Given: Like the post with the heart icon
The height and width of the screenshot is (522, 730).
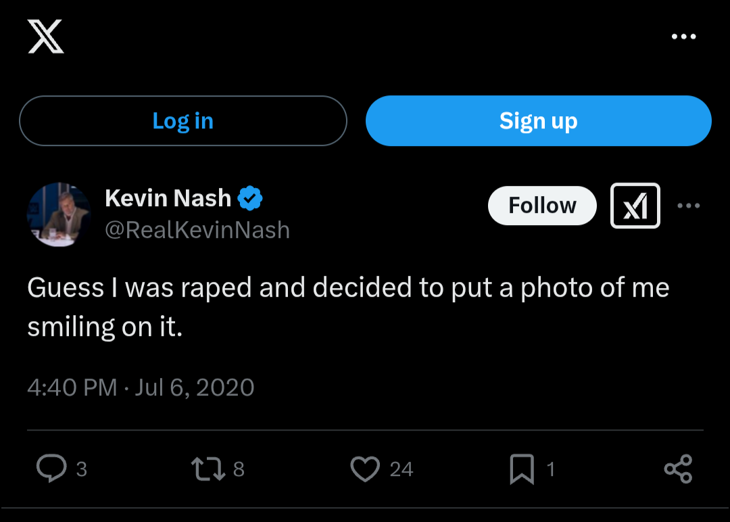Looking at the screenshot, I should (x=365, y=469).
